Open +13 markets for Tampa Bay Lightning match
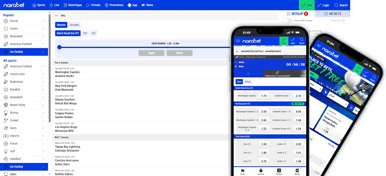Viewport: 386px width, 176px height. point(73,143)
